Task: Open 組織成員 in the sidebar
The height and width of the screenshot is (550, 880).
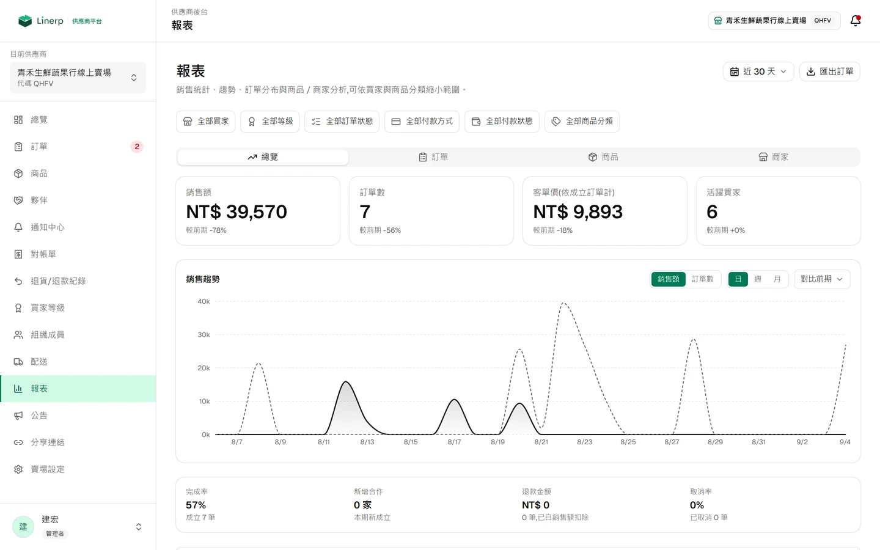Action: [78, 335]
